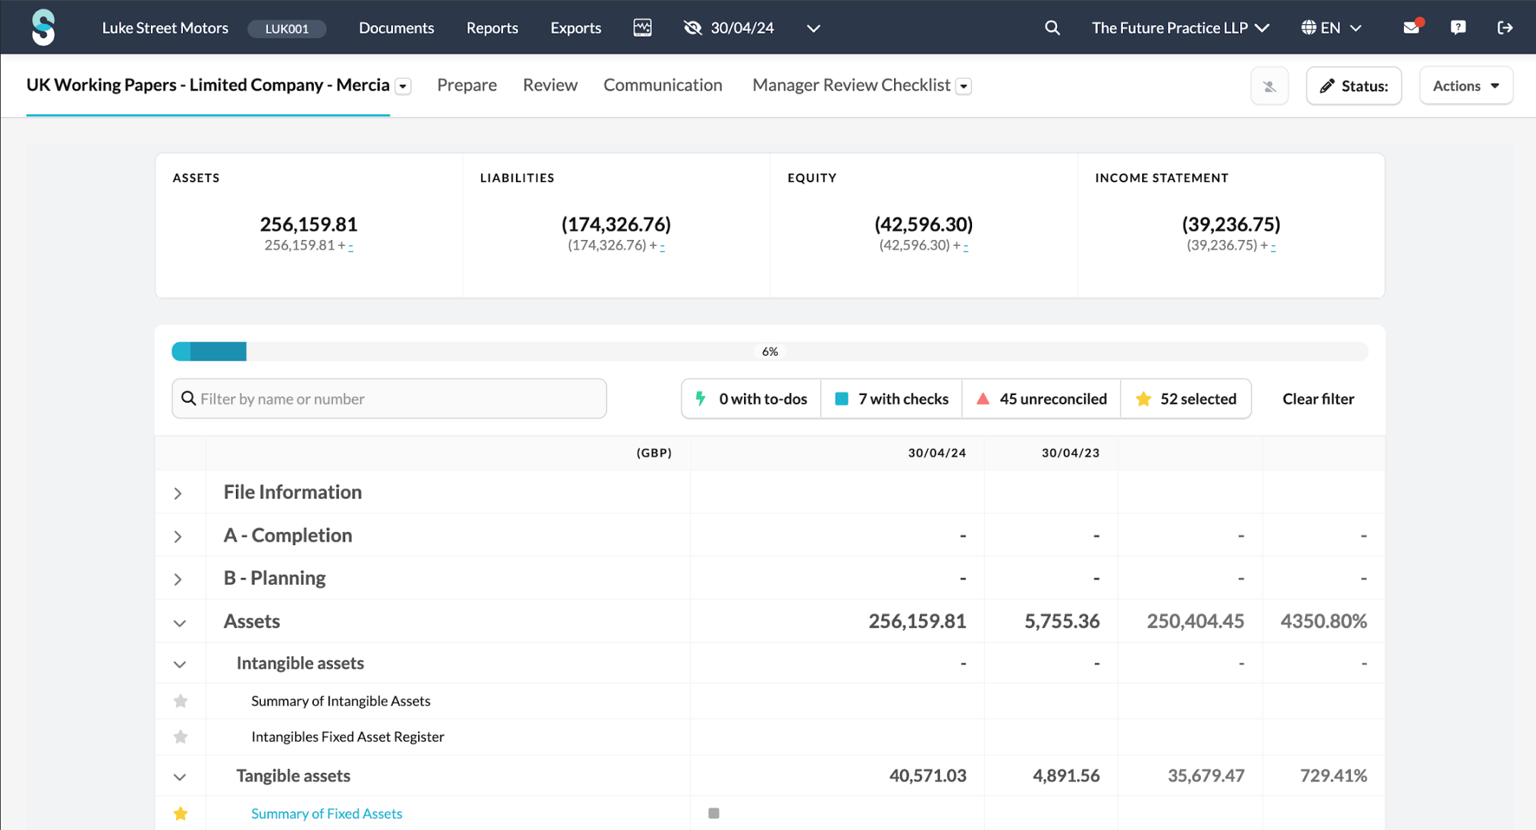
Task: Click the logout icon
Action: [x=1505, y=28]
